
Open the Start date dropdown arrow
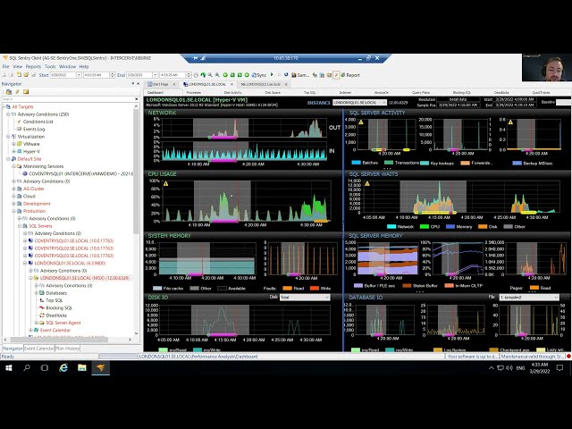79,75
